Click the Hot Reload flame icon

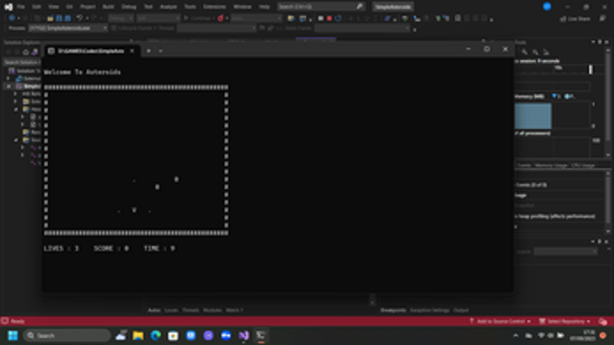pyautogui.click(x=221, y=18)
